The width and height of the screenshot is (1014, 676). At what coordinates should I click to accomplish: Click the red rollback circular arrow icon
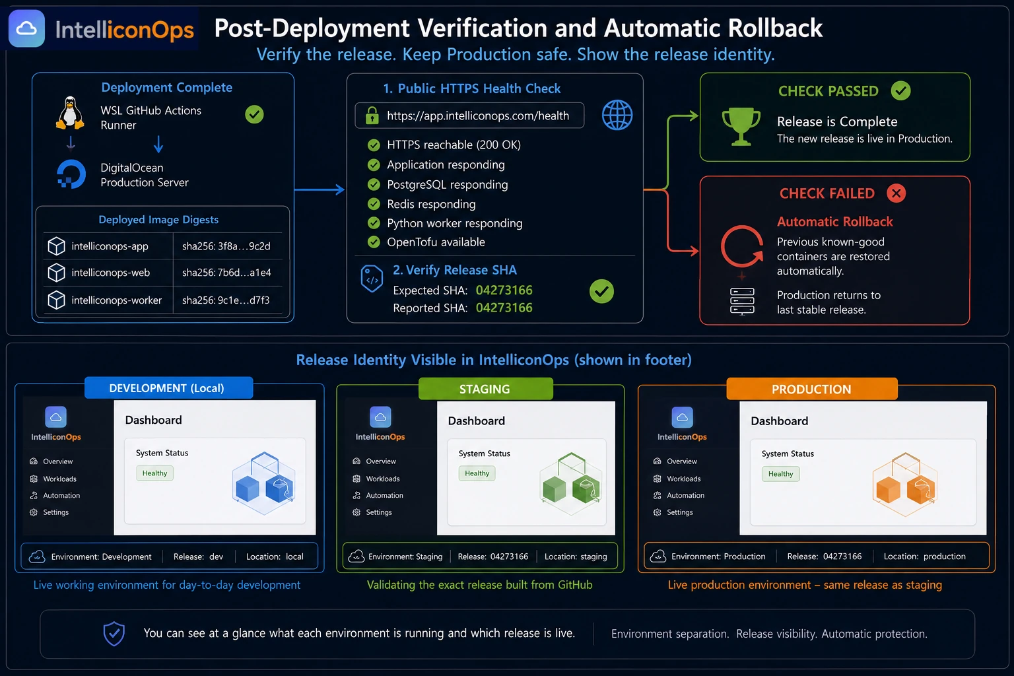coord(742,246)
